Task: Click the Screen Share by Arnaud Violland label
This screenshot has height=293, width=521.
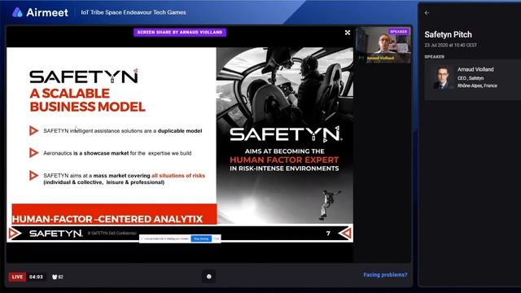Action: 180,33
